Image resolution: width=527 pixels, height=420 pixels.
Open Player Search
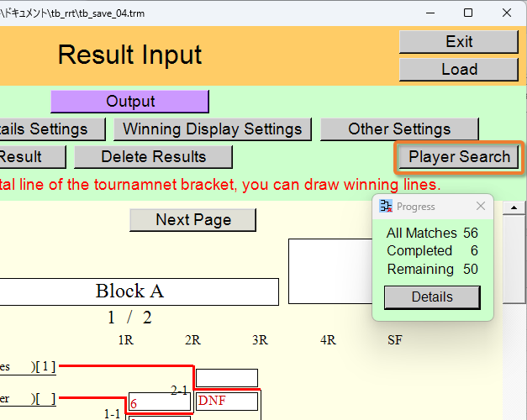point(459,157)
